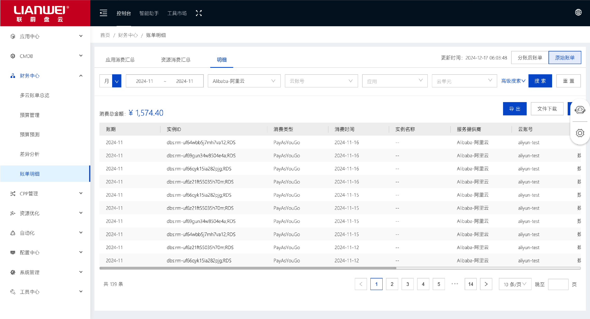590x319 pixels.
Task: Collapse the sidebar with the menu fold icon
Action: point(103,13)
